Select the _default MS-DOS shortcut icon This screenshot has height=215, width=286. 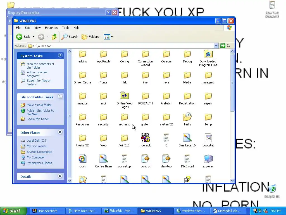[x=145, y=138]
